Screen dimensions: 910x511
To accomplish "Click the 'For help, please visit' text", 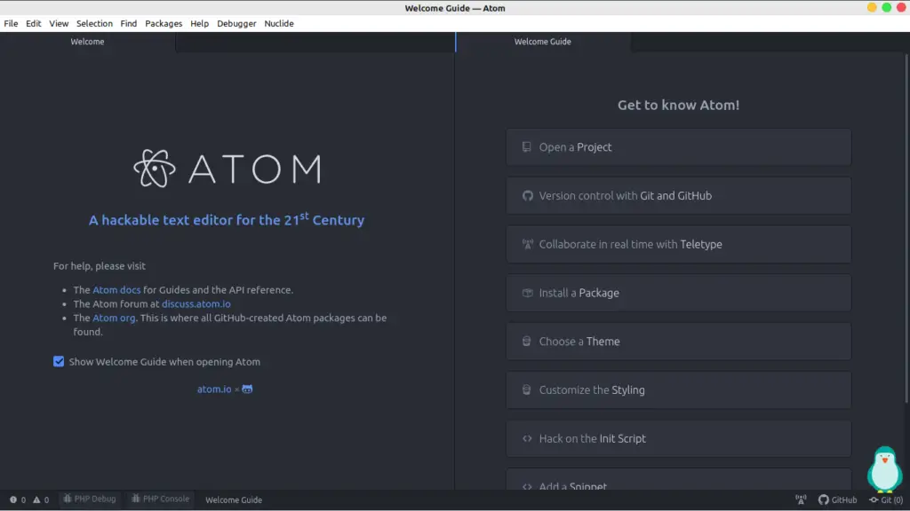I will click(100, 266).
